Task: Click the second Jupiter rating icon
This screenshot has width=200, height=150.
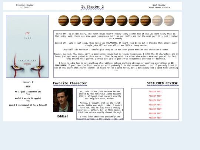Action: (75, 21)
